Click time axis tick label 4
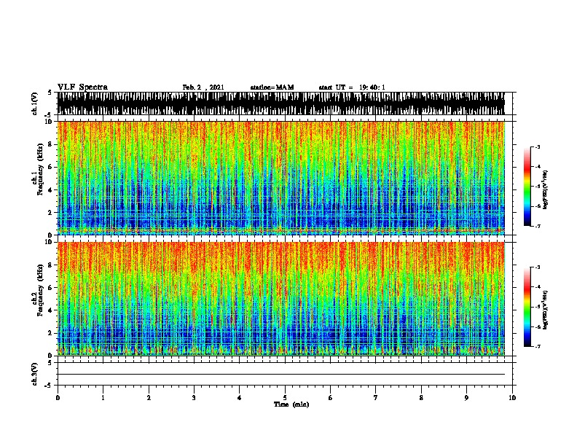This screenshot has width=577, height=446. [240, 398]
